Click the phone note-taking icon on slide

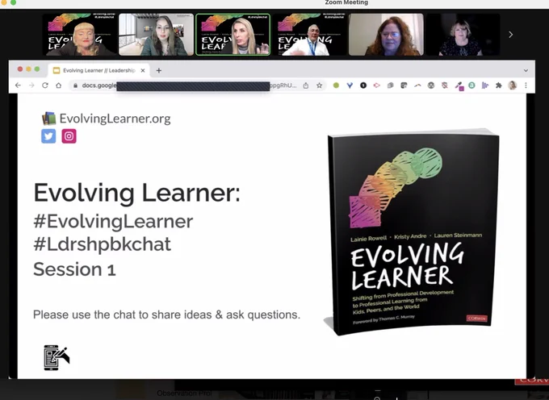click(x=57, y=357)
